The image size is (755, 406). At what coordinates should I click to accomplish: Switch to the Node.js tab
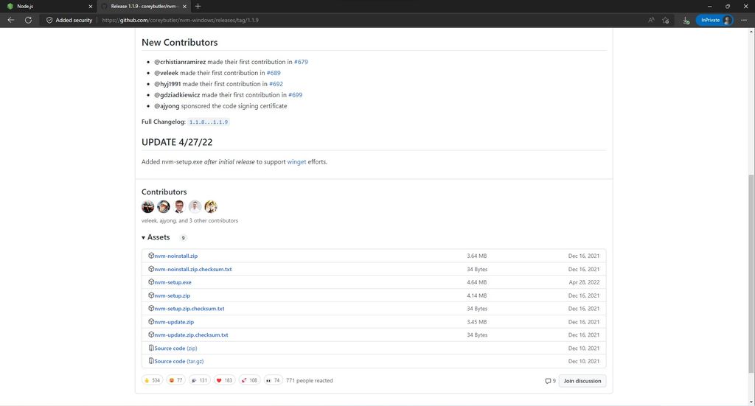tap(48, 6)
